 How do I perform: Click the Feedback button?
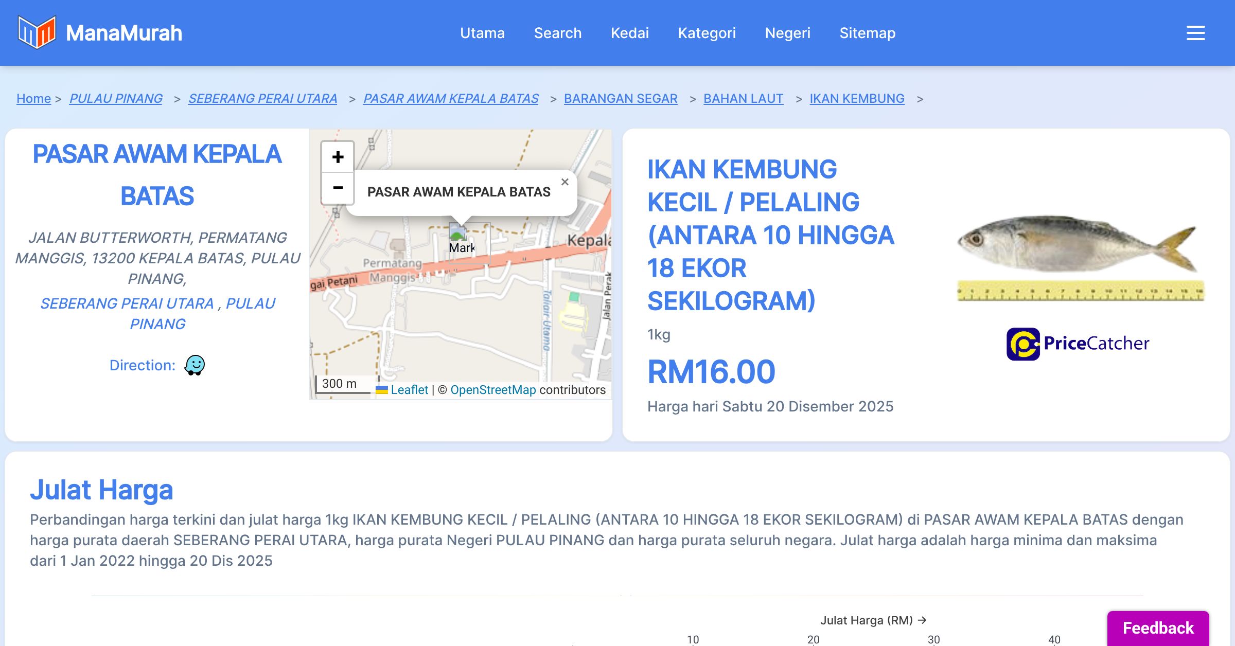tap(1158, 627)
